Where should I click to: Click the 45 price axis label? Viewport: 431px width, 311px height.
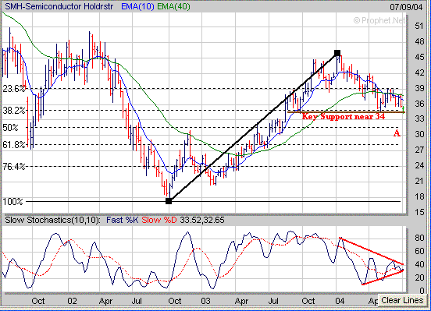419,57
